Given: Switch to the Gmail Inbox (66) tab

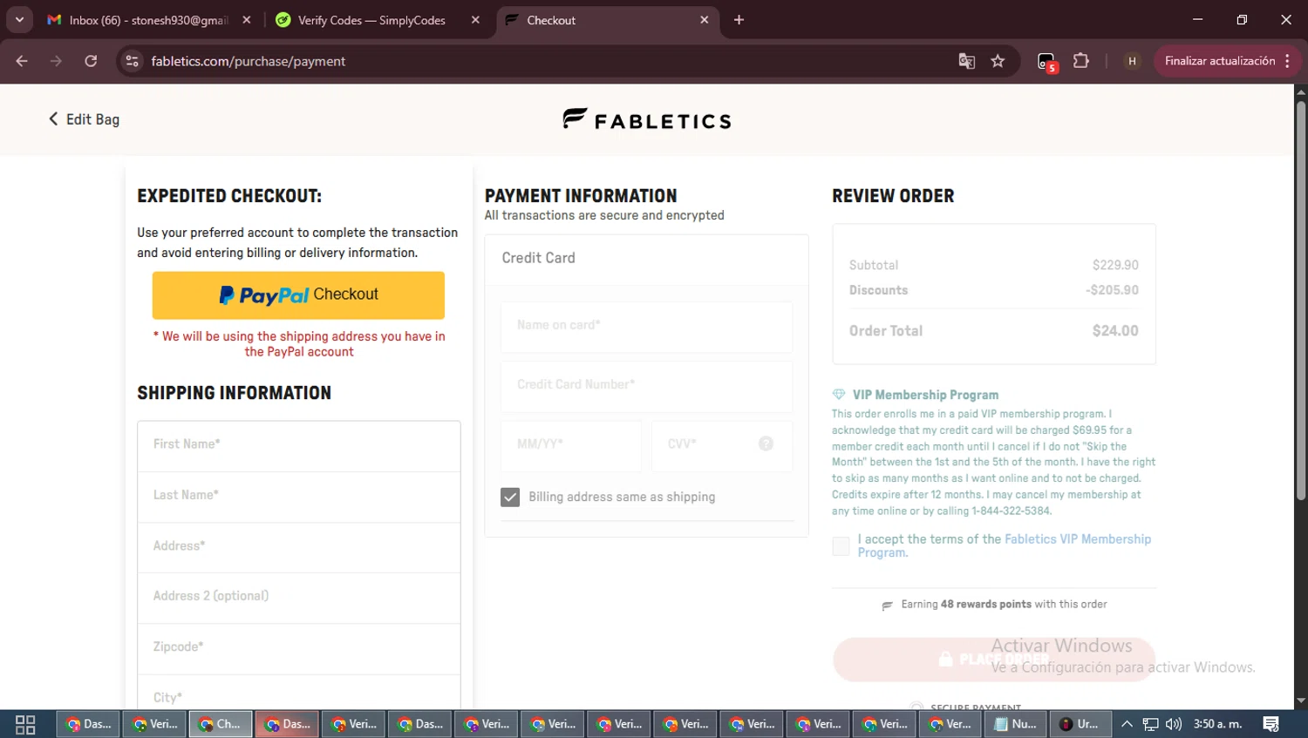Looking at the screenshot, I should (x=149, y=20).
